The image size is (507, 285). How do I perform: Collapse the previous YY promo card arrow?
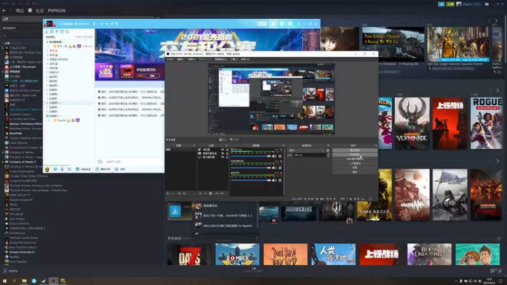(x=117, y=72)
